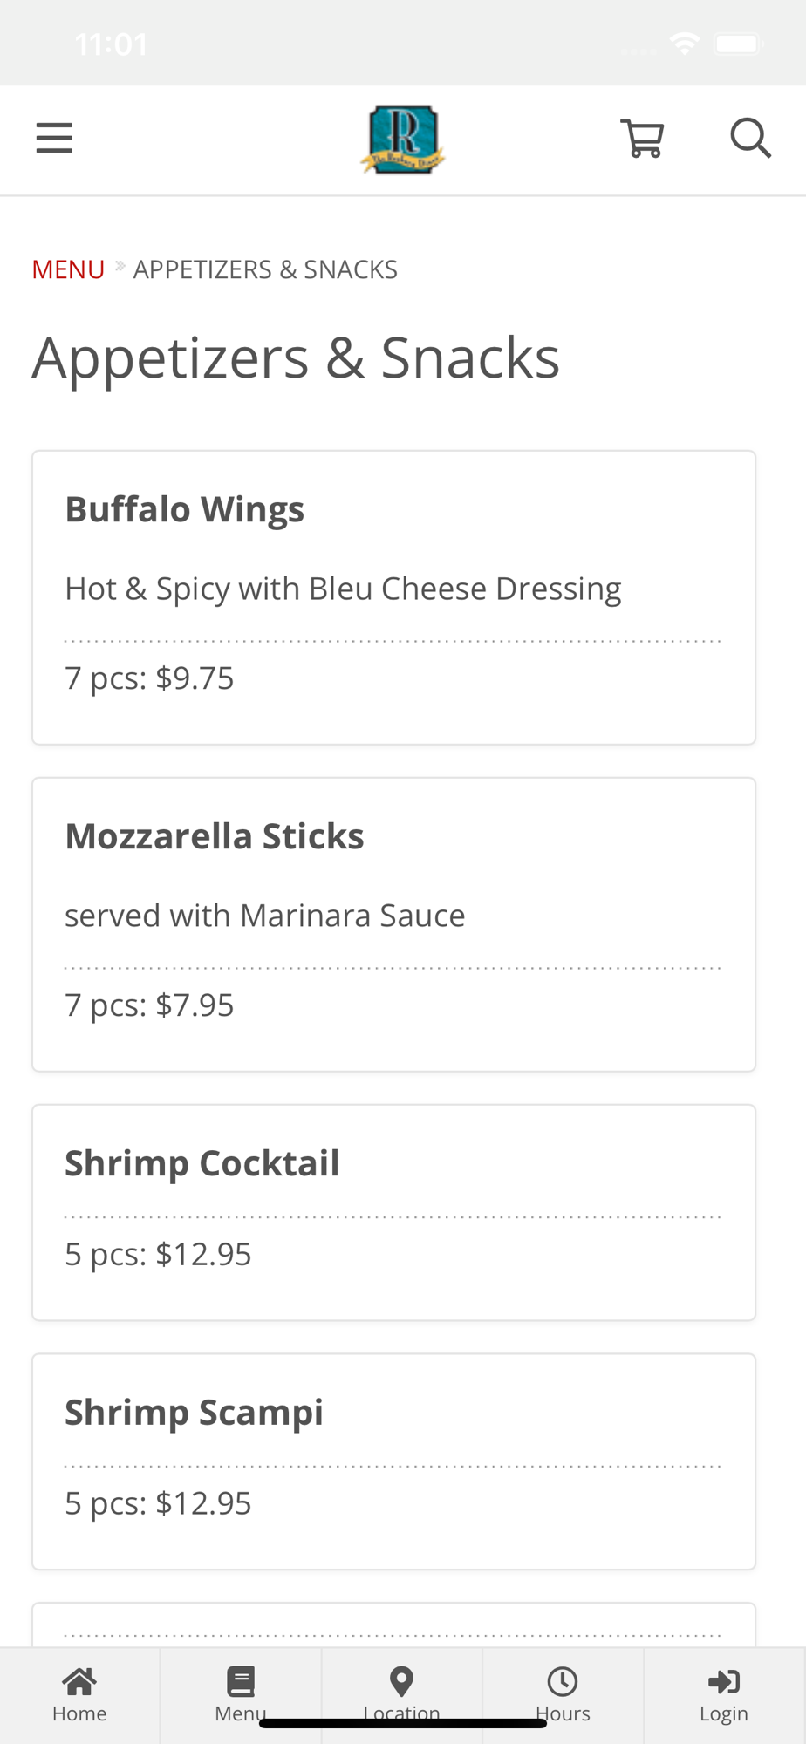The image size is (806, 1744).
Task: Open Location tab in bottom bar
Action: click(x=402, y=1695)
